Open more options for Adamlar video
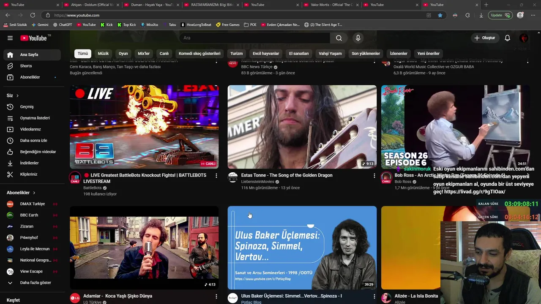Viewport: 541px width, 304px height. coord(216,296)
